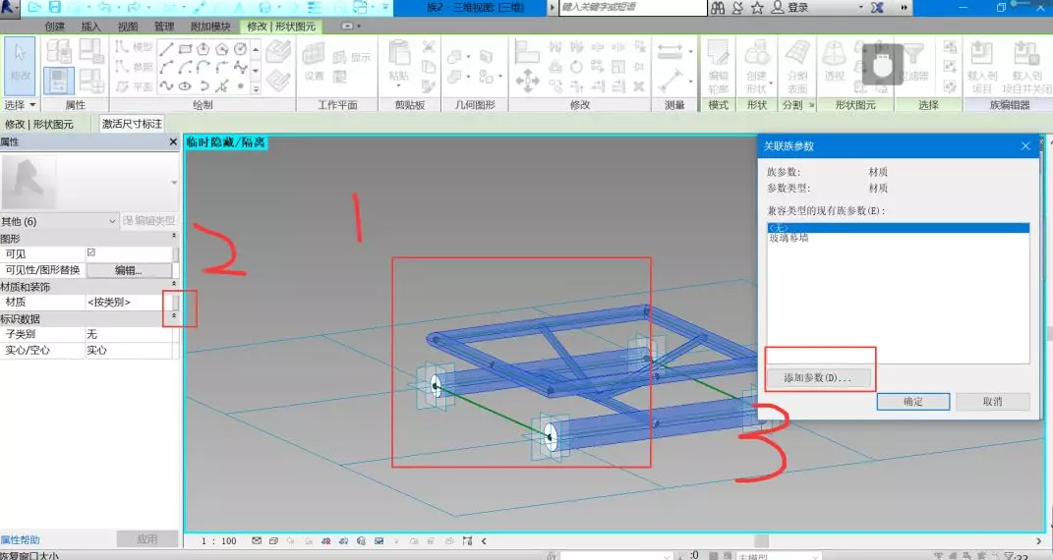Click the Load into Project icon

(x=980, y=62)
